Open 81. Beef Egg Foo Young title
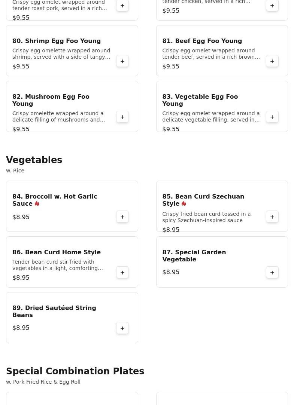 point(202,41)
